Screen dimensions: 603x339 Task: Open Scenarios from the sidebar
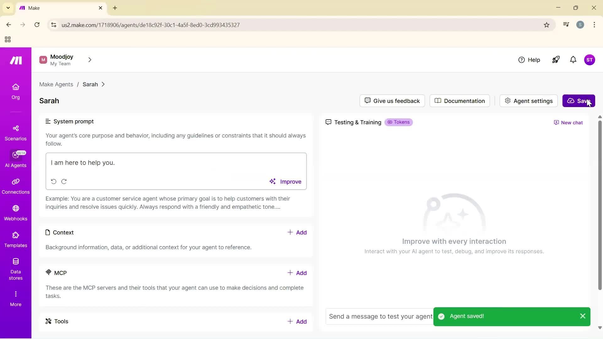tap(15, 133)
